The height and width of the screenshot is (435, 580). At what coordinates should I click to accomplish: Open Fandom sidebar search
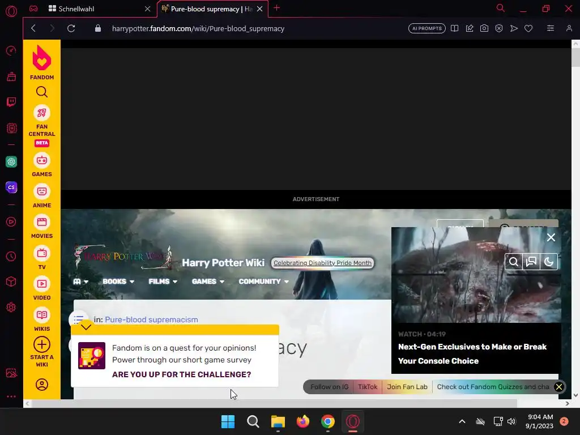click(42, 92)
